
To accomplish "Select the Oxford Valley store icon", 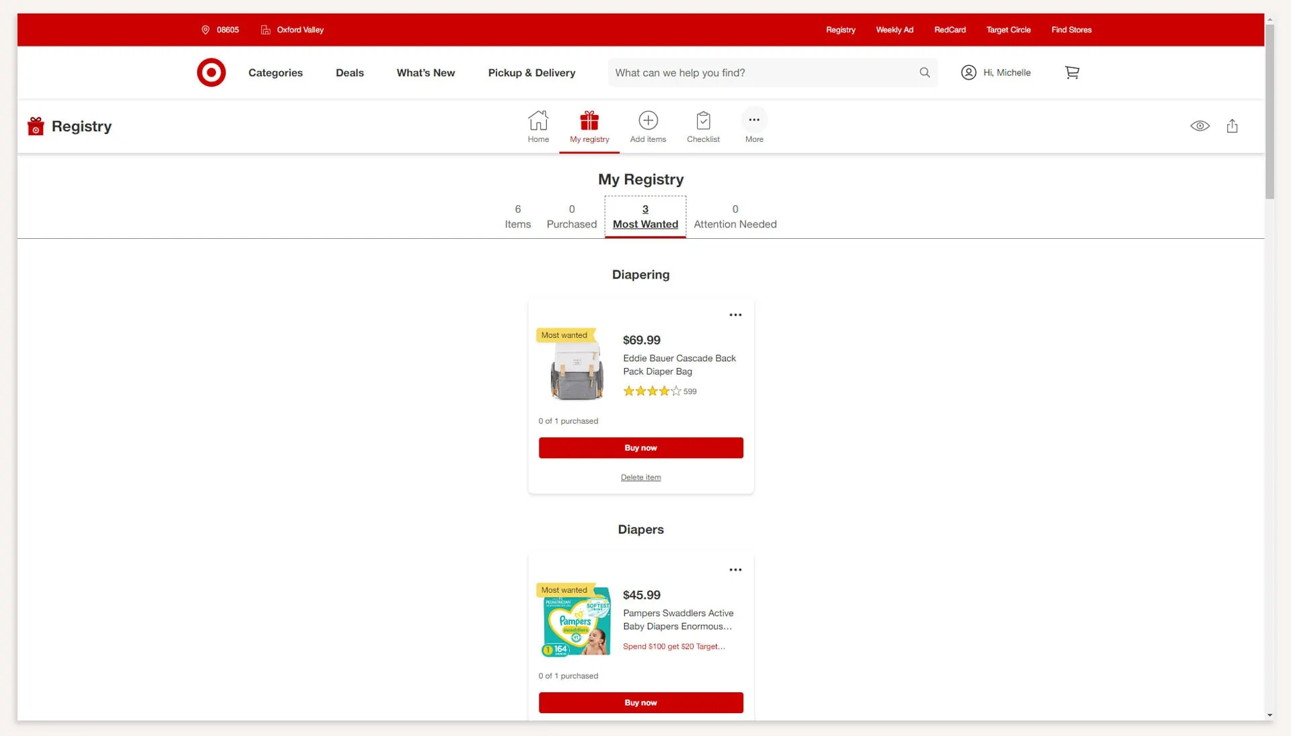I will point(266,30).
